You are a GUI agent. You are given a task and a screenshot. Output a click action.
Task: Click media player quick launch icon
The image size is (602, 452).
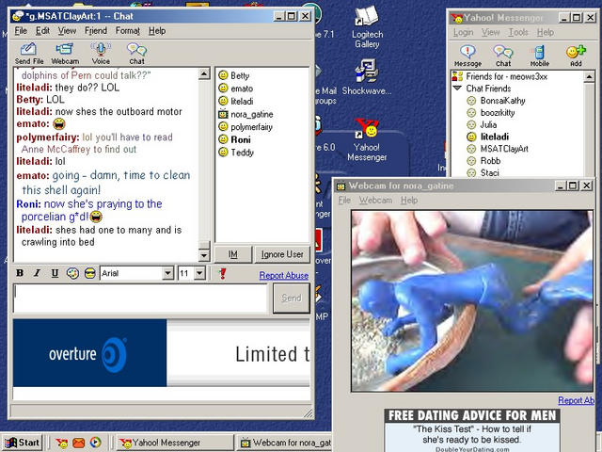(95, 443)
